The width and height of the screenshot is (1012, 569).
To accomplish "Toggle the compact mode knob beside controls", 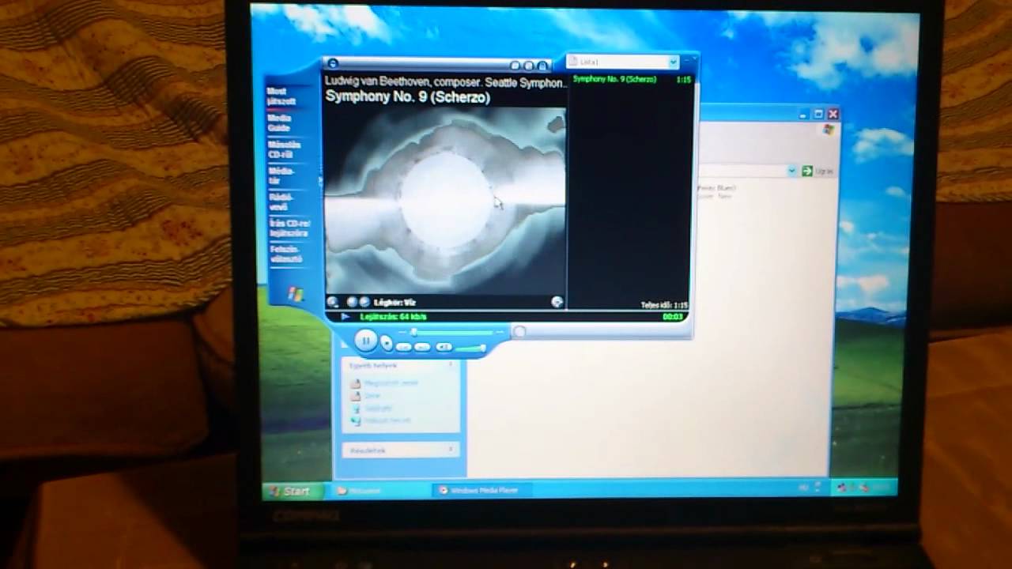I will 519,331.
